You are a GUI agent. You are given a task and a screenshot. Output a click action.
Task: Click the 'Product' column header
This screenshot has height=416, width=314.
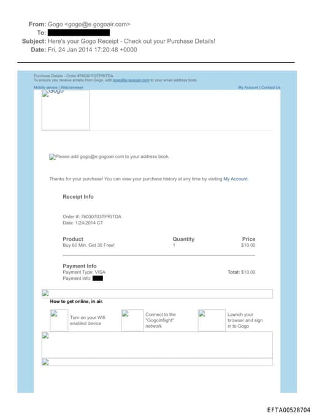(73, 239)
